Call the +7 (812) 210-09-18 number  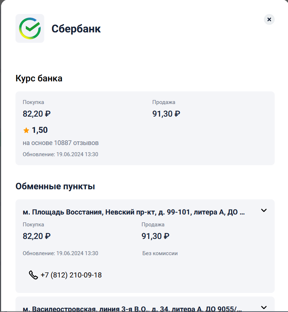71,275
